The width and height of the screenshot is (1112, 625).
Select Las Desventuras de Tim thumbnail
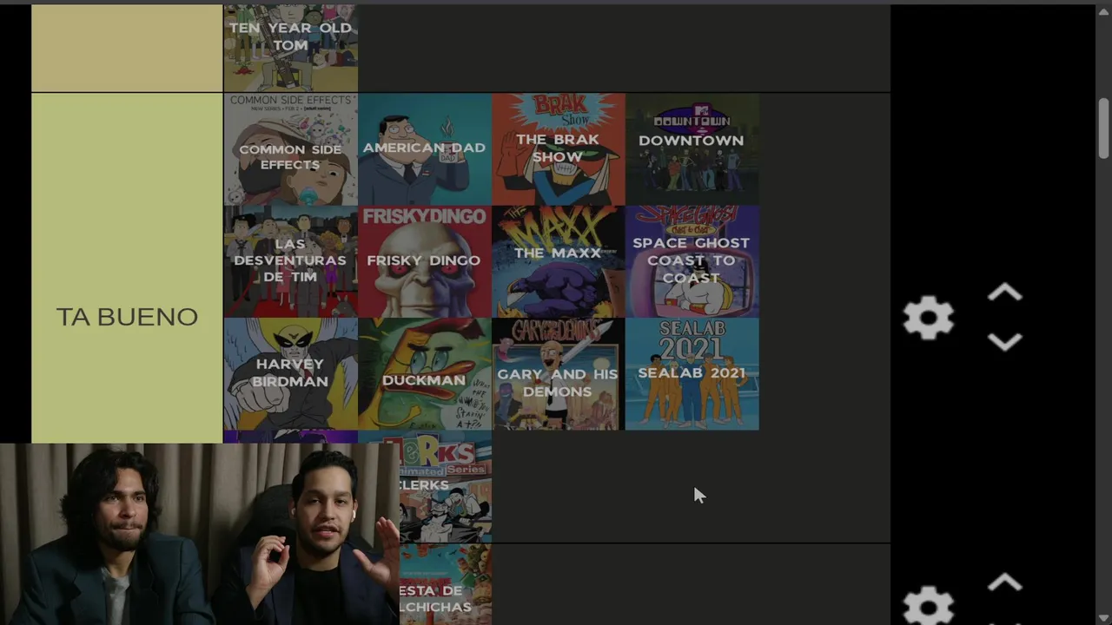pos(290,261)
